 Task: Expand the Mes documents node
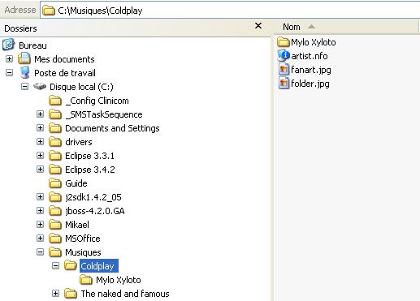pyautogui.click(x=9, y=58)
